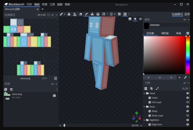Image resolution: width=193 pixels, height=130 pixels.
Task: Switch to 绘画模式 mode at top right
Action: pyautogui.click(x=177, y=14)
